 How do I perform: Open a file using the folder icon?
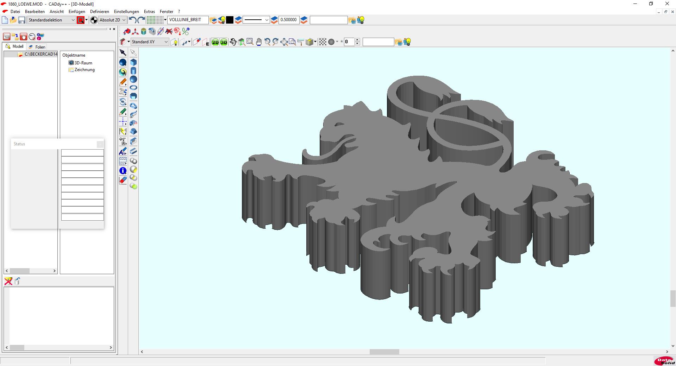click(13, 20)
